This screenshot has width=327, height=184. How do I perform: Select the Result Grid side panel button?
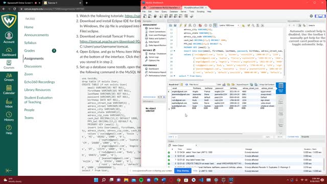[x=281, y=88]
